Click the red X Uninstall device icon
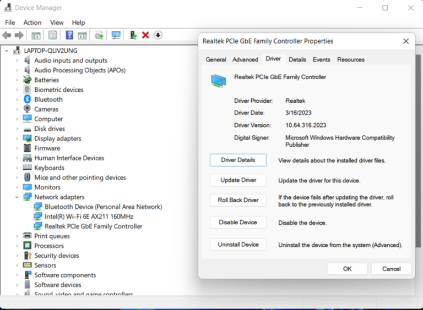 (145, 35)
